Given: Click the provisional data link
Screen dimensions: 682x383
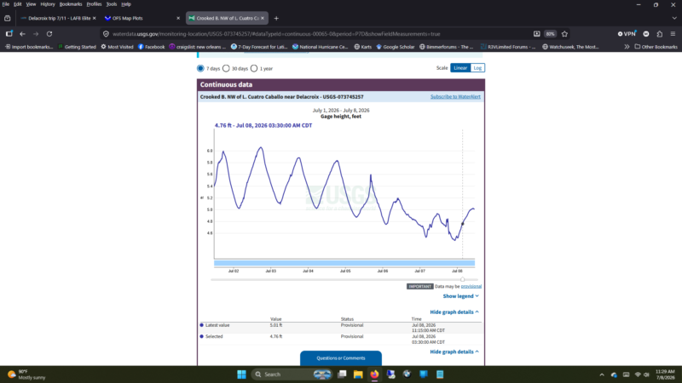Looking at the screenshot, I should [471, 286].
